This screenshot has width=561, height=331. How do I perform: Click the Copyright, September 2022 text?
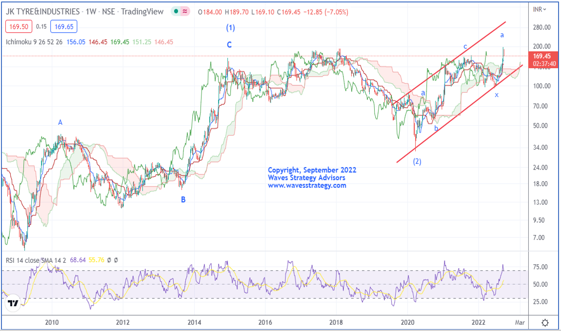pos(312,170)
